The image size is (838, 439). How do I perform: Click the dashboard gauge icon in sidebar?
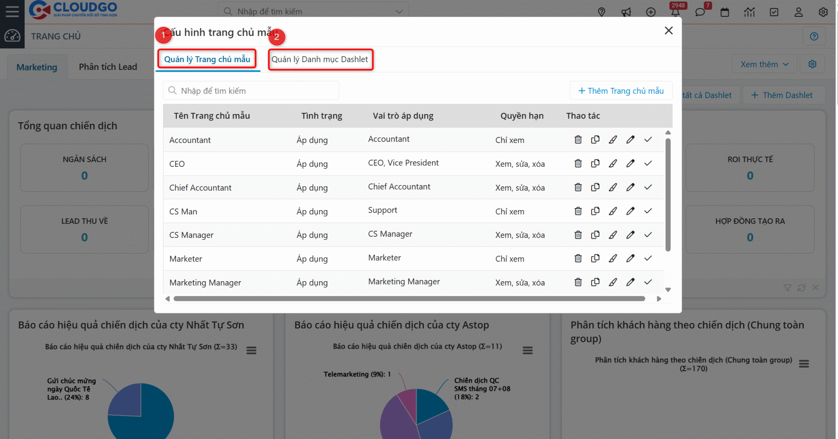click(12, 36)
